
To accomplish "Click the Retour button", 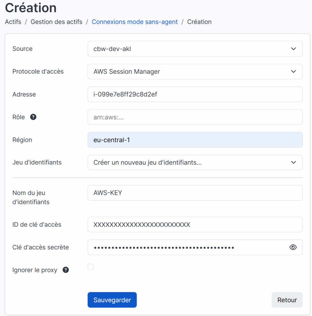I will [x=287, y=300].
